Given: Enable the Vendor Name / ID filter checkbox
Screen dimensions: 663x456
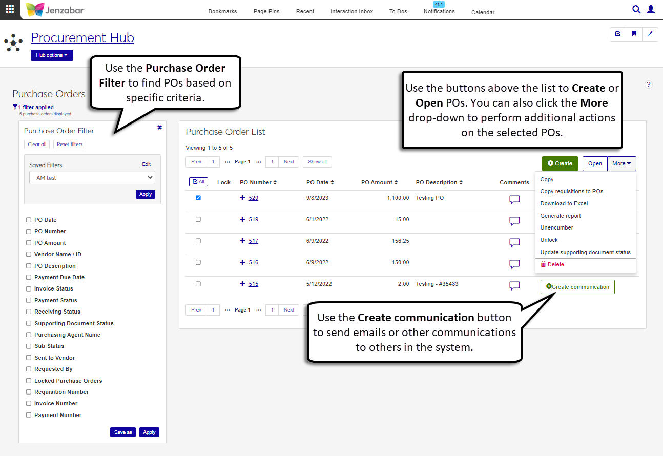Looking at the screenshot, I should point(29,254).
